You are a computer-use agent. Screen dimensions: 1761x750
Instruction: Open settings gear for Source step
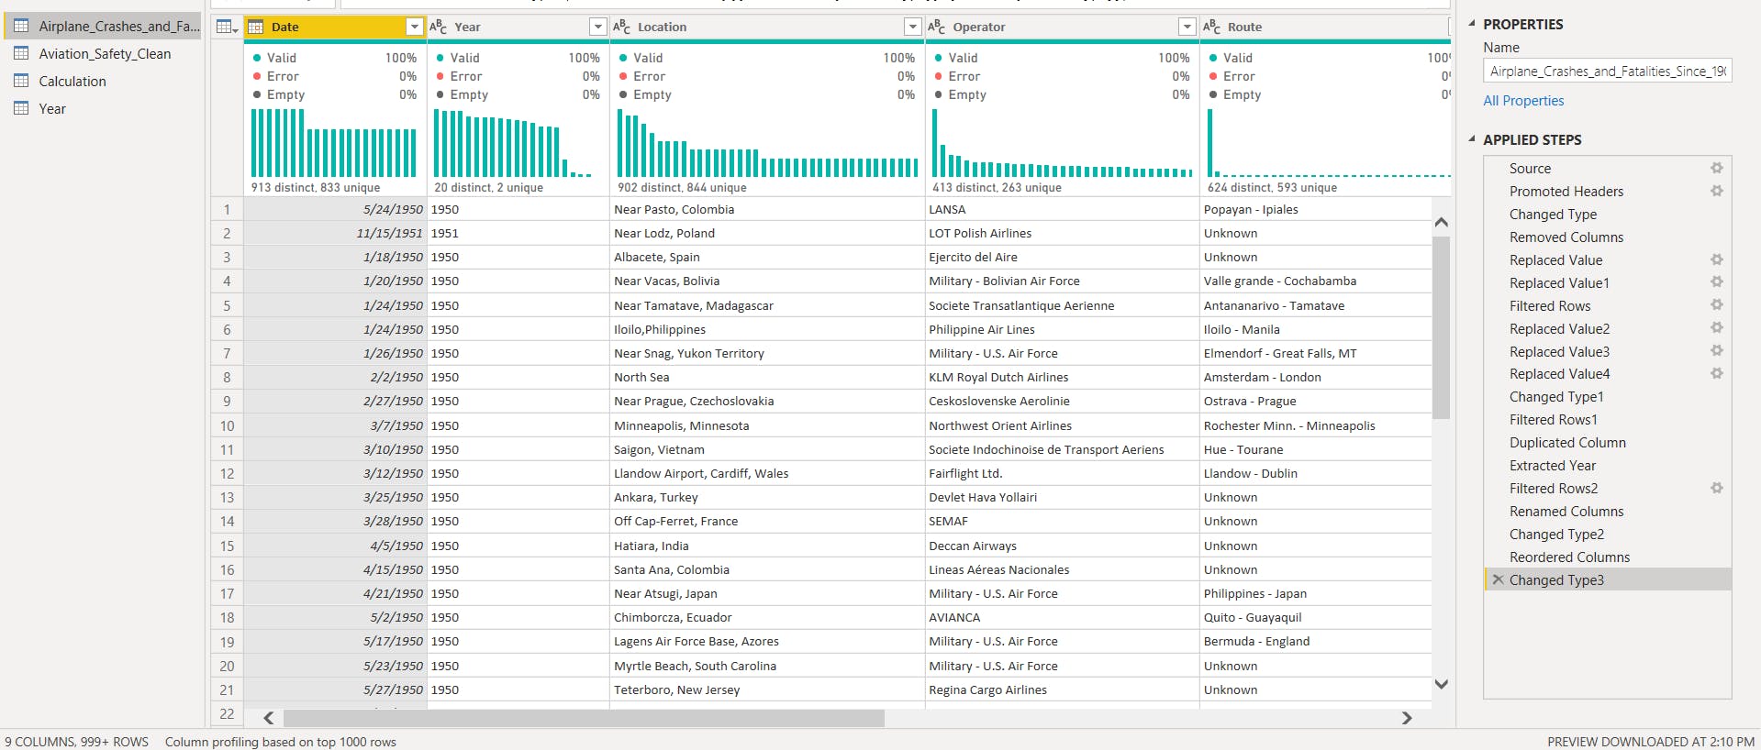coord(1716,168)
